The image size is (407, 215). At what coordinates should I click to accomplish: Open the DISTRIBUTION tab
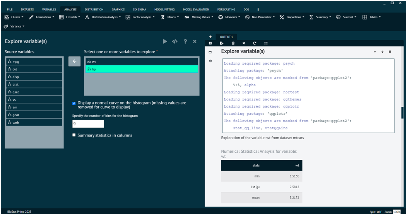click(x=94, y=9)
